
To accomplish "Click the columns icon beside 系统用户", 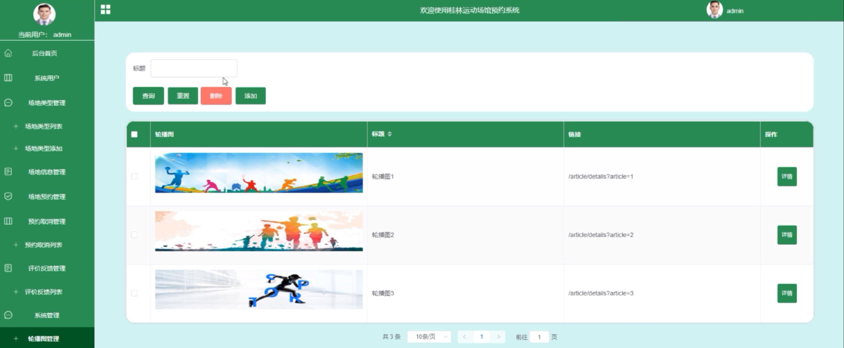I will 8,78.
